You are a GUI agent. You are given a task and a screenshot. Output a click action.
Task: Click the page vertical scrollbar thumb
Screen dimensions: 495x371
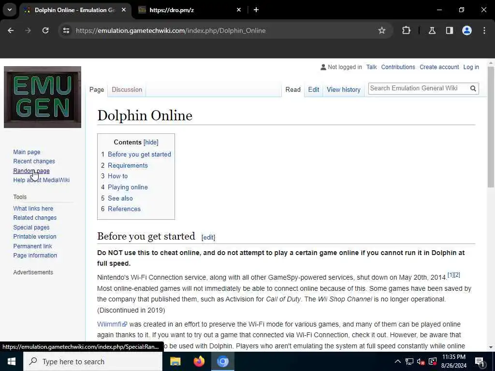pyautogui.click(x=491, y=126)
